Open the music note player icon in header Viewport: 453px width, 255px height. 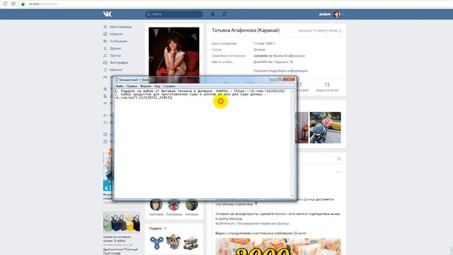224,14
